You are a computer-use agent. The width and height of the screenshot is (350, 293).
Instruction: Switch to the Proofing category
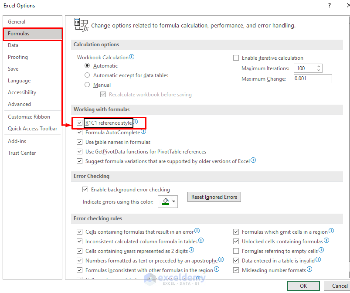[x=18, y=57]
